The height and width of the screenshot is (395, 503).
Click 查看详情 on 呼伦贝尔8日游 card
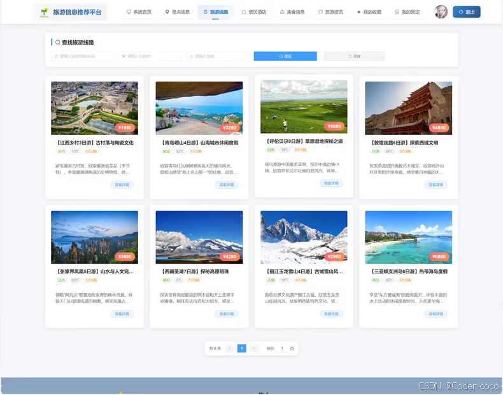pyautogui.click(x=331, y=183)
